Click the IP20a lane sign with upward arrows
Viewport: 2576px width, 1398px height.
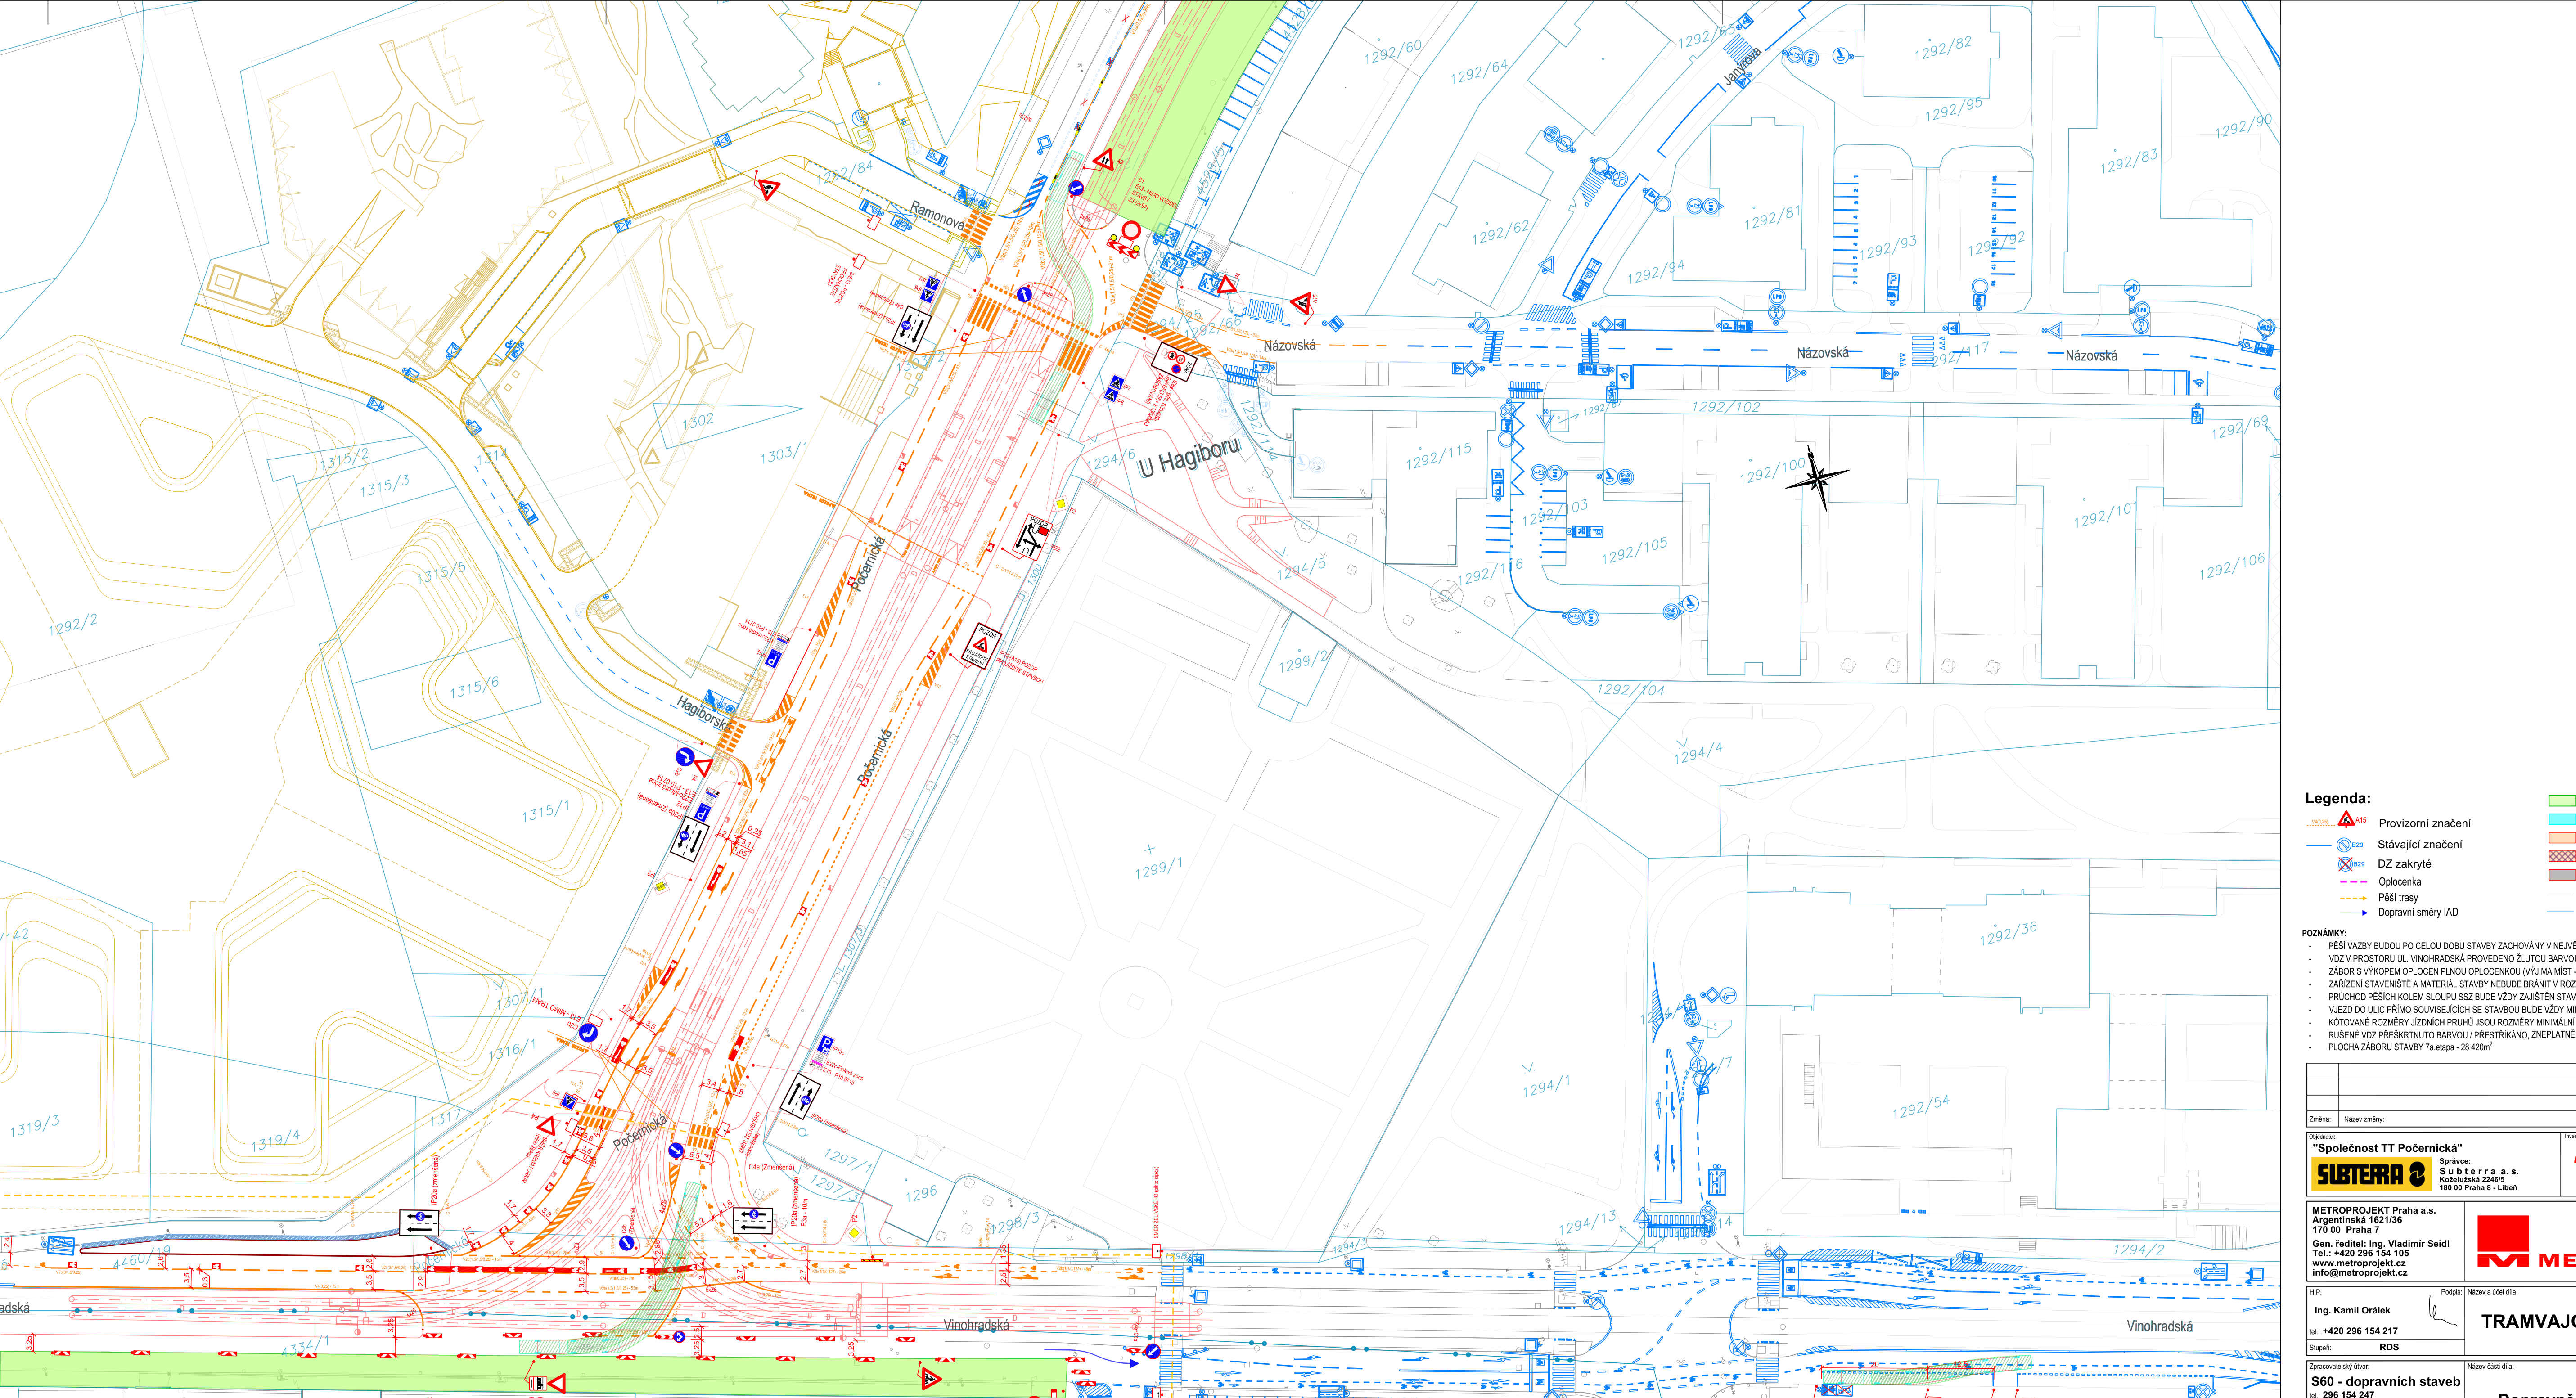pyautogui.click(x=800, y=1096)
